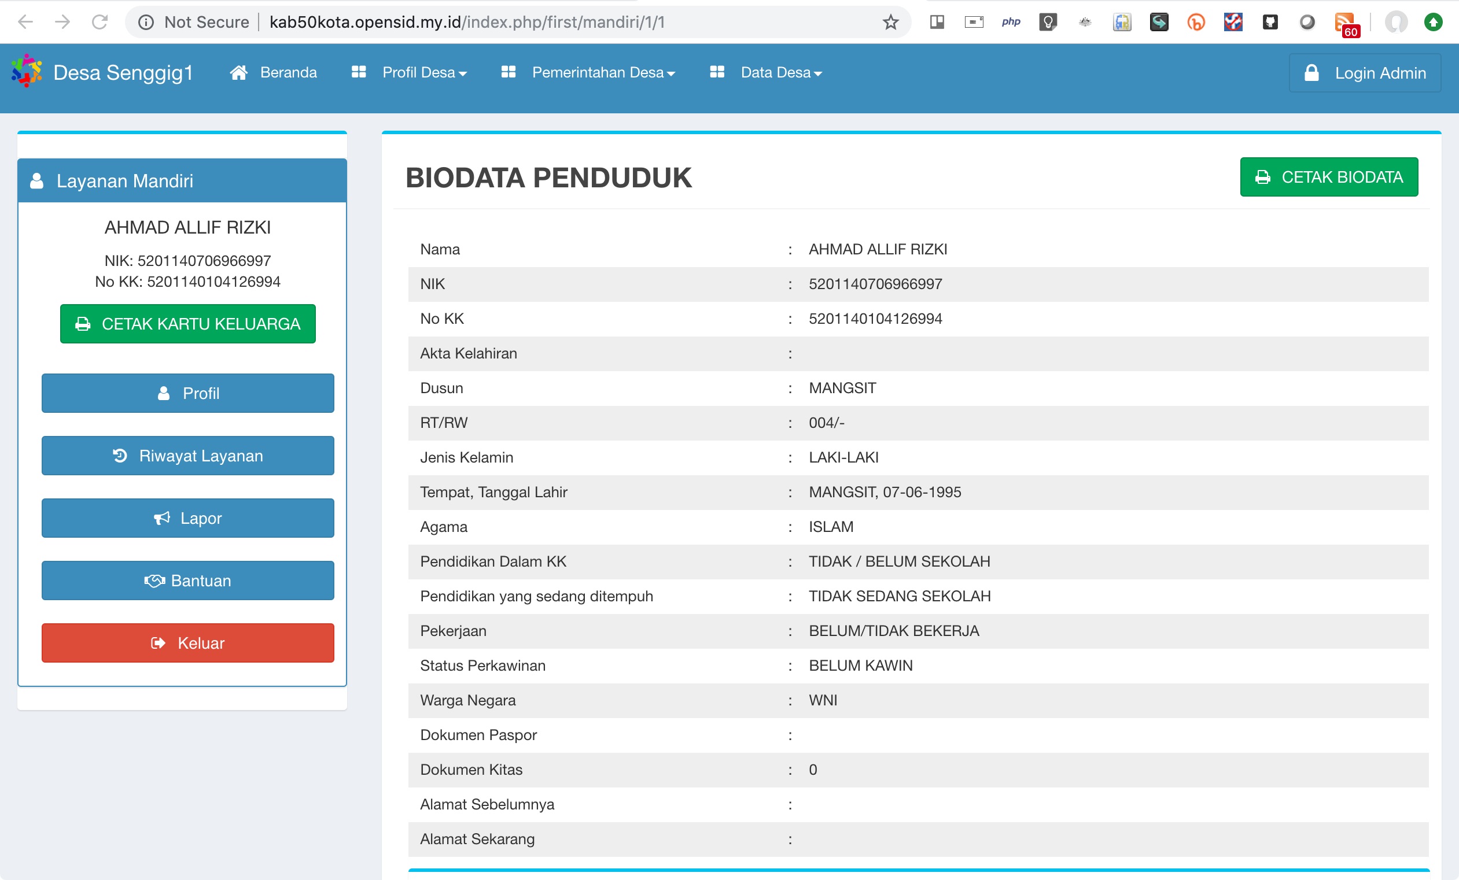Click the php extension icon
Viewport: 1459px width, 880px height.
(1011, 22)
